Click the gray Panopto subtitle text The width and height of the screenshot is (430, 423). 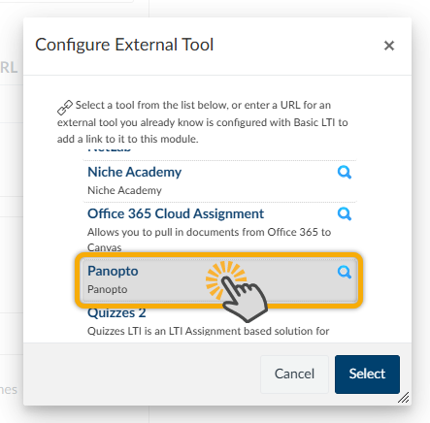click(x=108, y=289)
